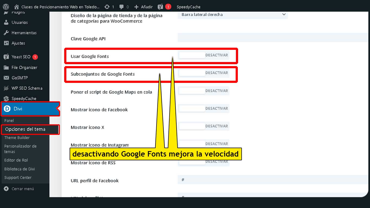Click the Yoast icon in top admin bar

pos(160,7)
